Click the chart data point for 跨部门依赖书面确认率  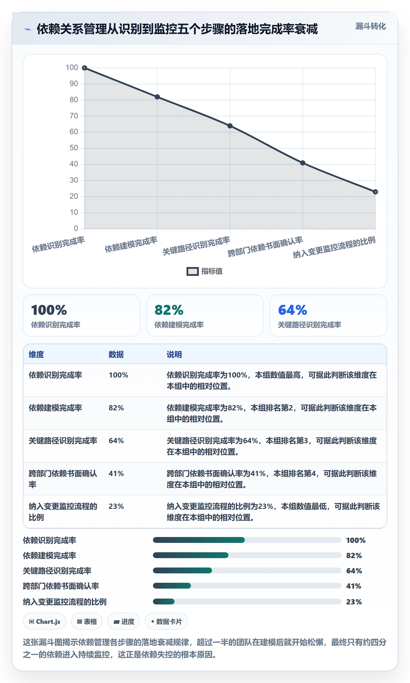click(x=303, y=163)
